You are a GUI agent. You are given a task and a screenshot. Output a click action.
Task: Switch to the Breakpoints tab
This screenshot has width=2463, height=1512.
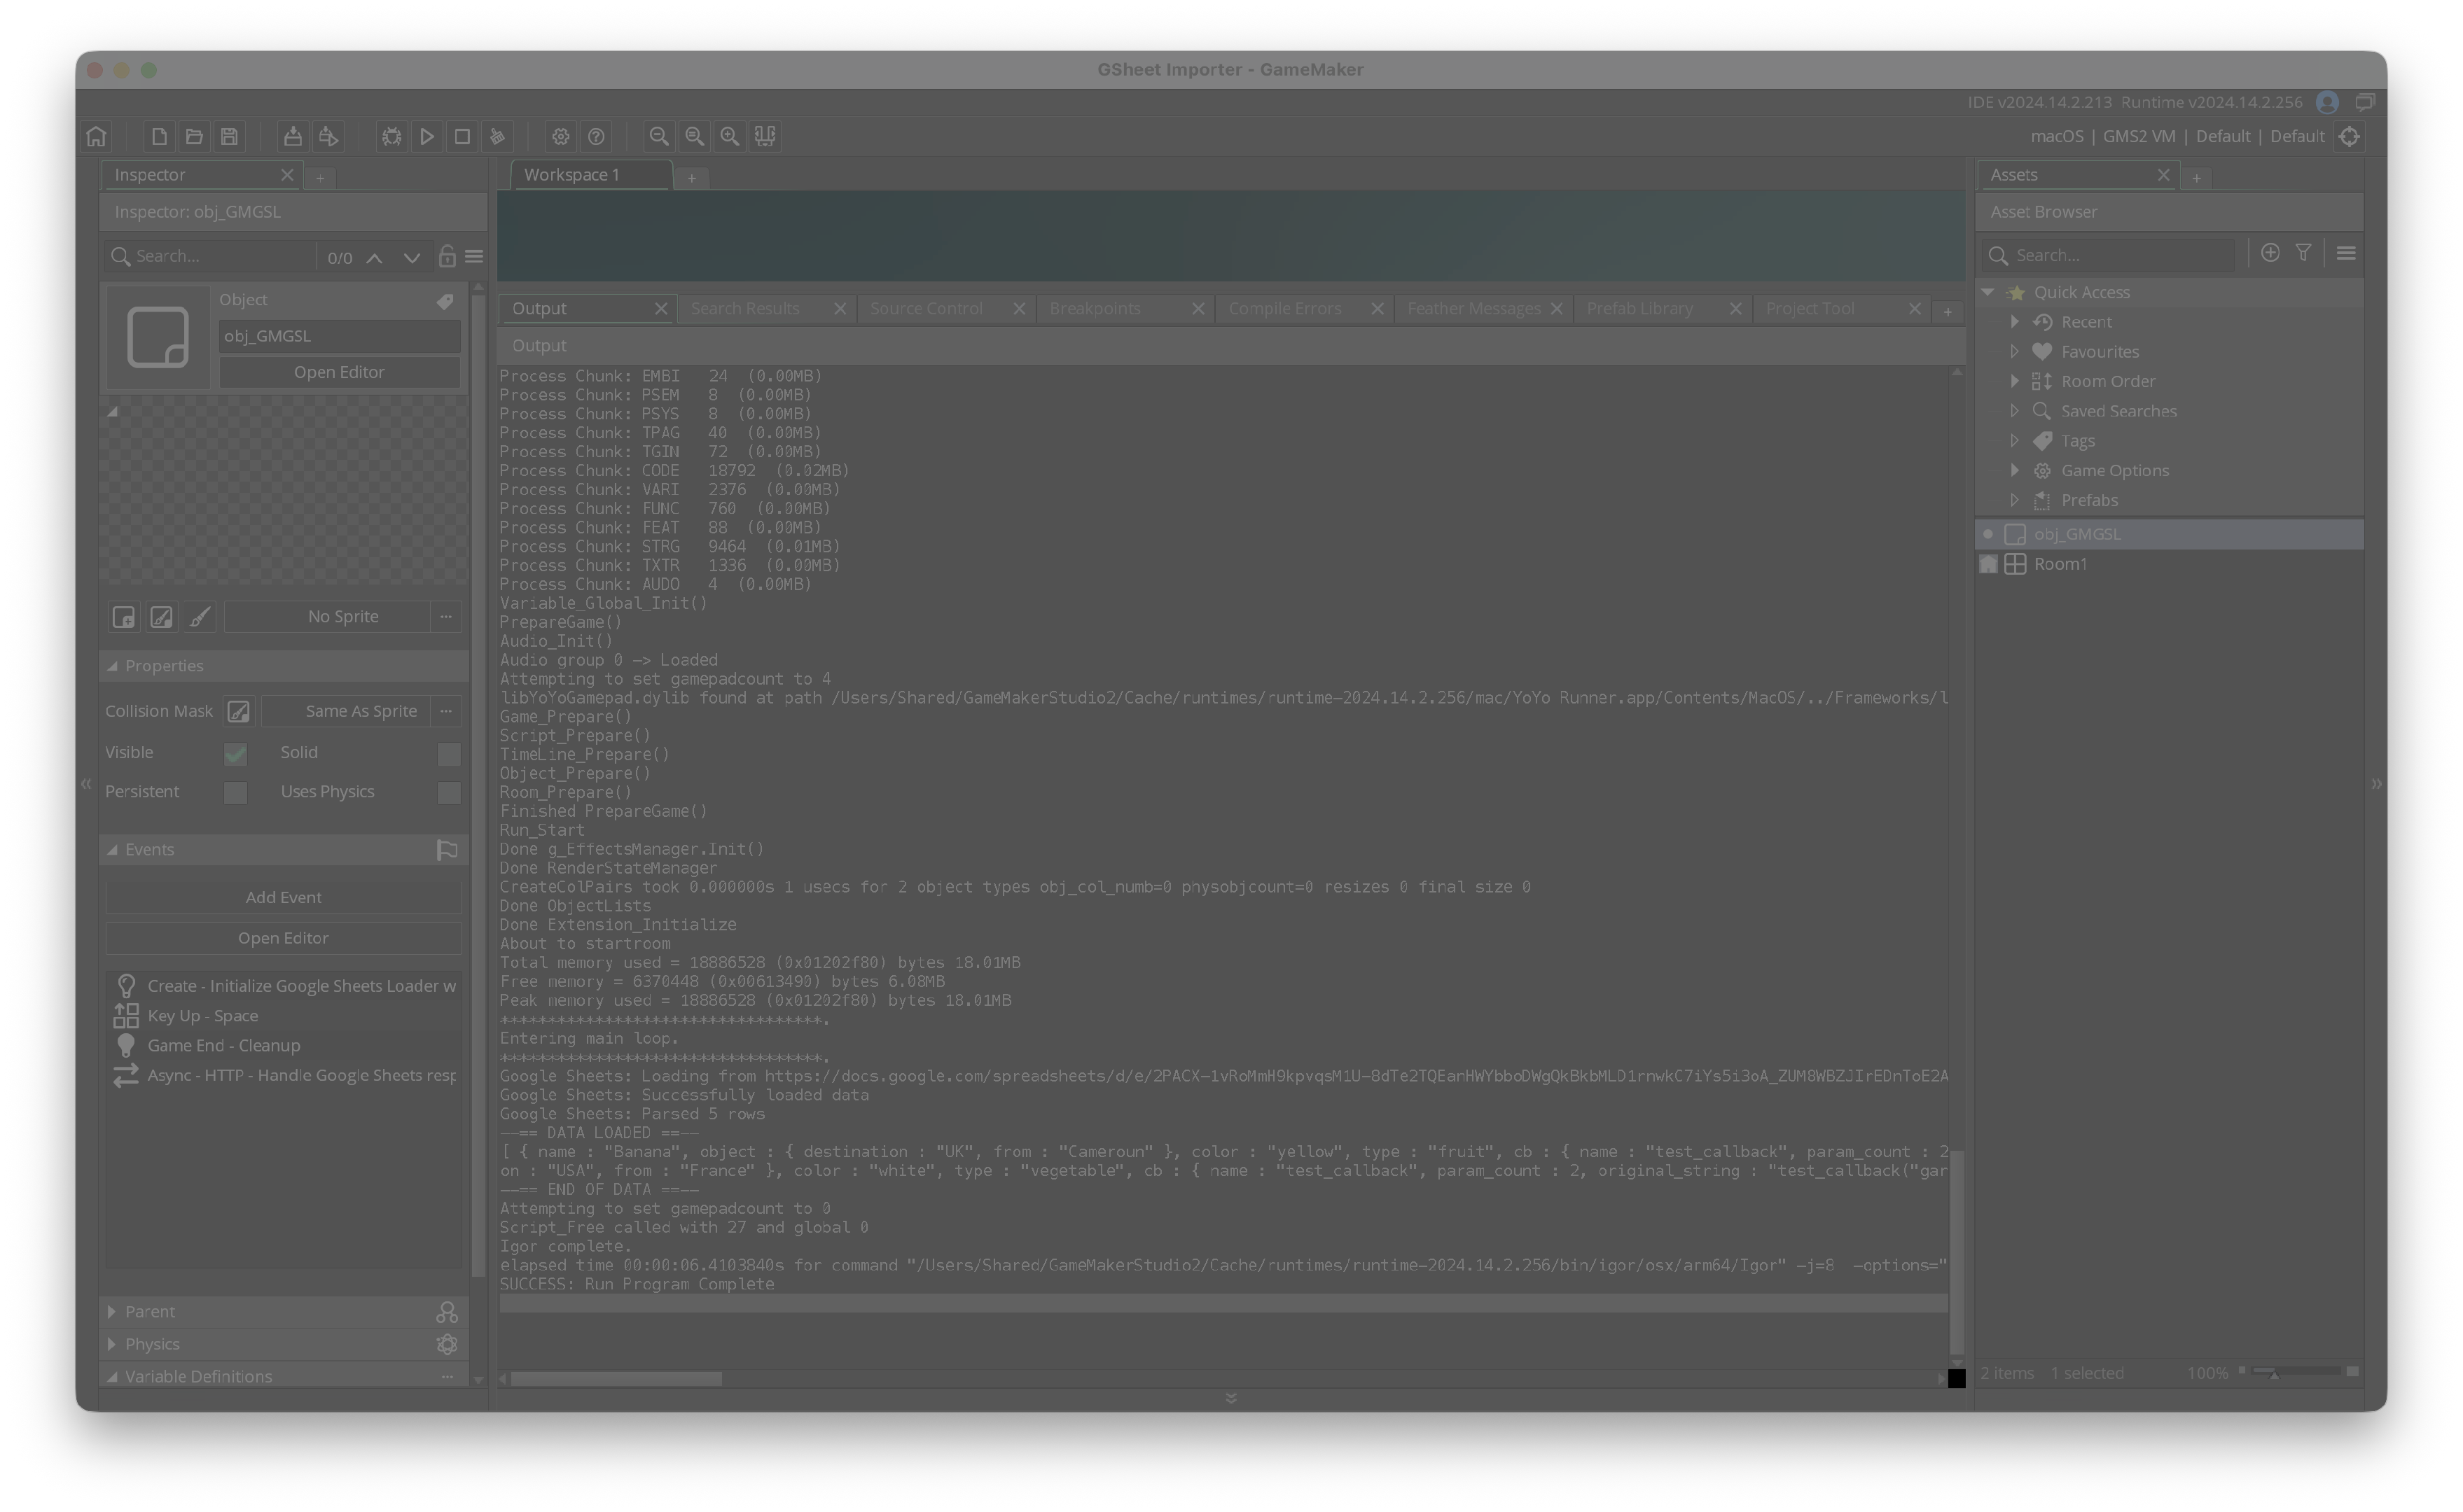point(1095,308)
